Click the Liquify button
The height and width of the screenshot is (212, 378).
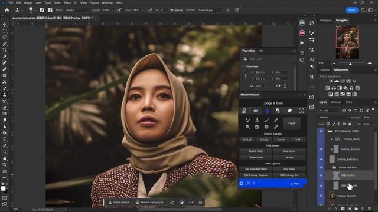(292, 123)
